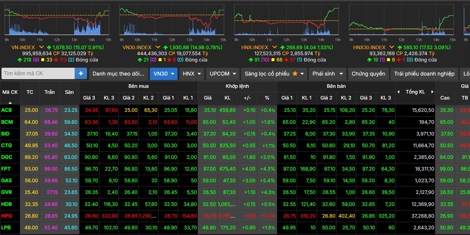Image resolution: width=470 pixels, height=235 pixels.
Task: Open Trái phiếu doanh nghiệp tab
Action: 424,74
